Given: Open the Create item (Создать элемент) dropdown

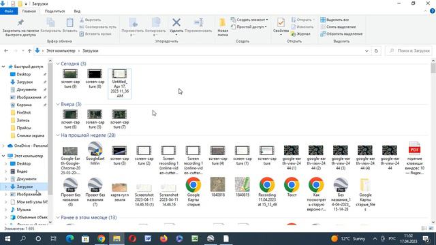Looking at the screenshot, I should (249, 20).
